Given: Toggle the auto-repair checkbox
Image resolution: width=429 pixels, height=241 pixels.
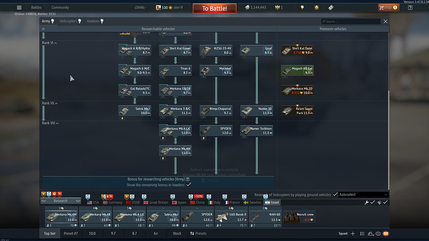Looking at the screenshot, I should (x=372, y=202).
